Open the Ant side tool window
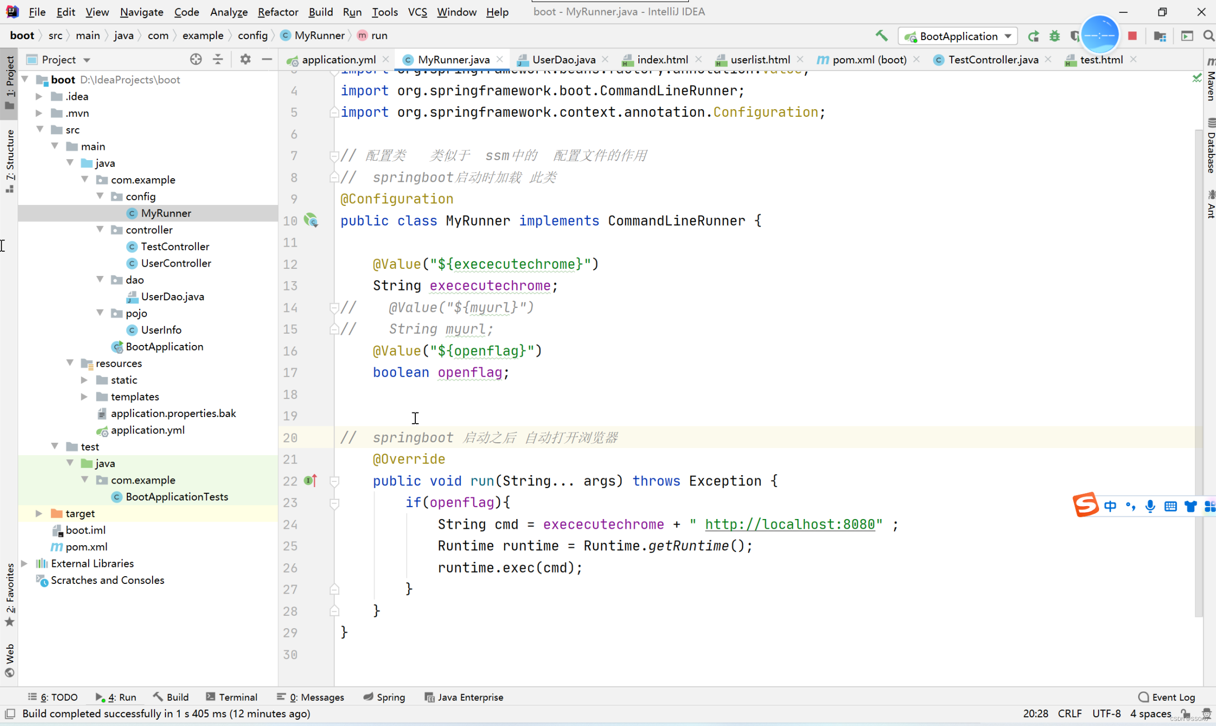Image resolution: width=1216 pixels, height=726 pixels. point(1210,204)
